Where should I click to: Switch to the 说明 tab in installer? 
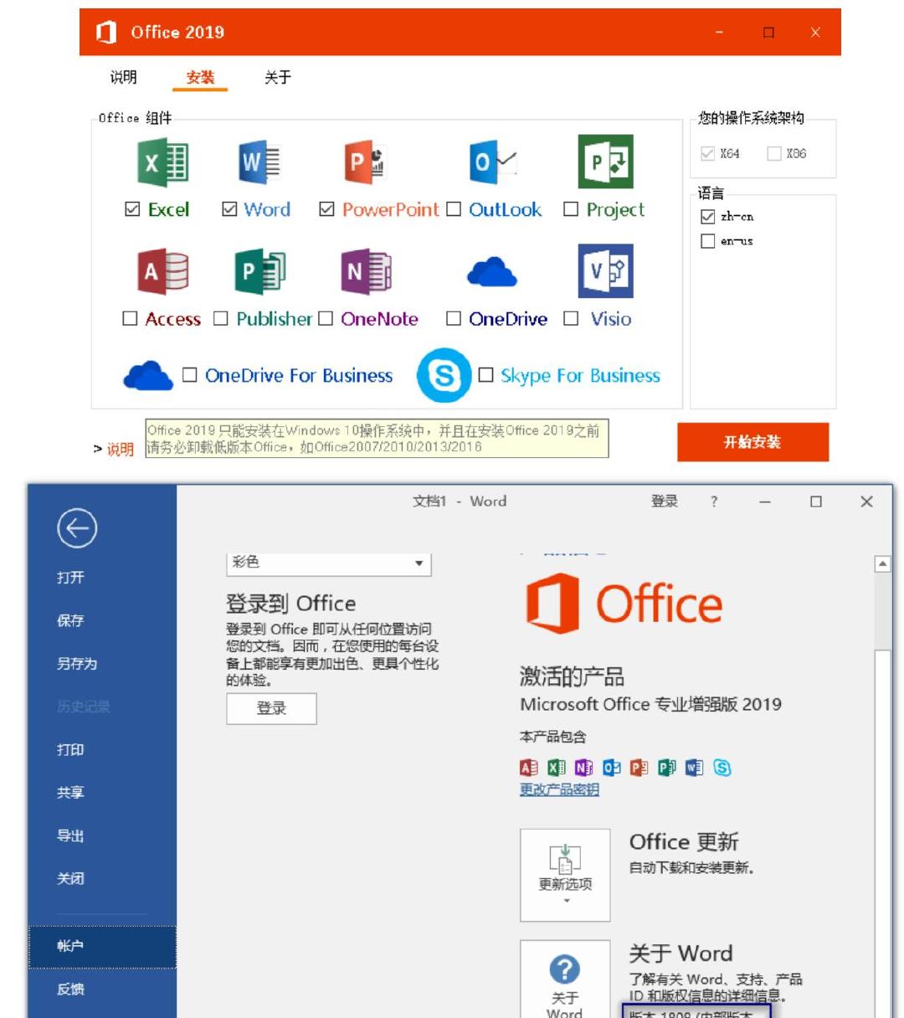click(x=123, y=77)
